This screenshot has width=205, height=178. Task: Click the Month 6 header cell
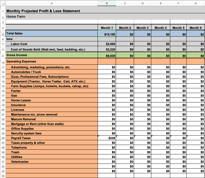click(196, 28)
